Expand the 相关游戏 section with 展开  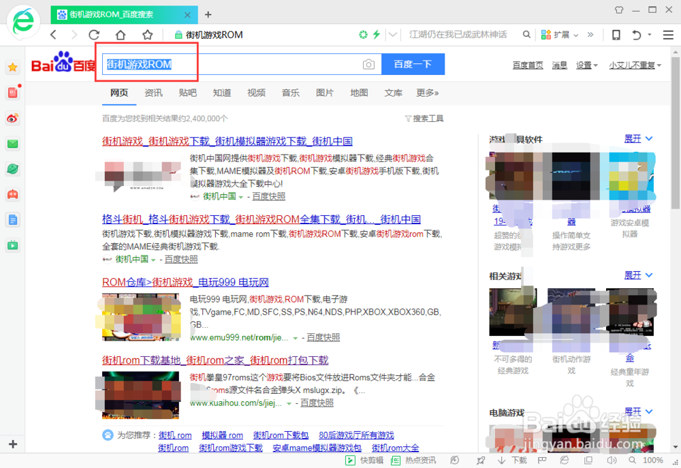(638, 275)
